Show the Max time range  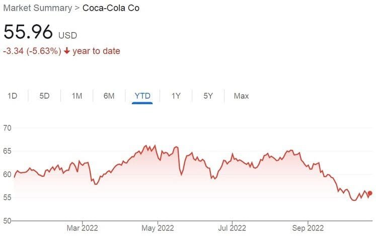[x=241, y=96]
